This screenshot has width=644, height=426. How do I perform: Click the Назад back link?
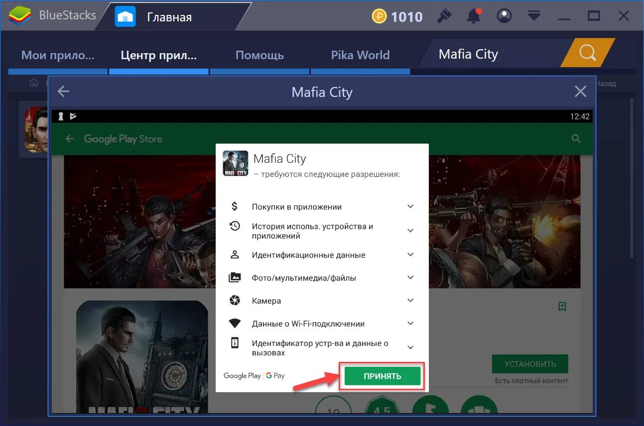(606, 84)
